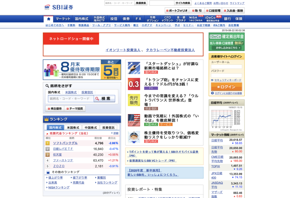Open the 投信 menu
Screen dimensions: 290x198
[114, 19]
